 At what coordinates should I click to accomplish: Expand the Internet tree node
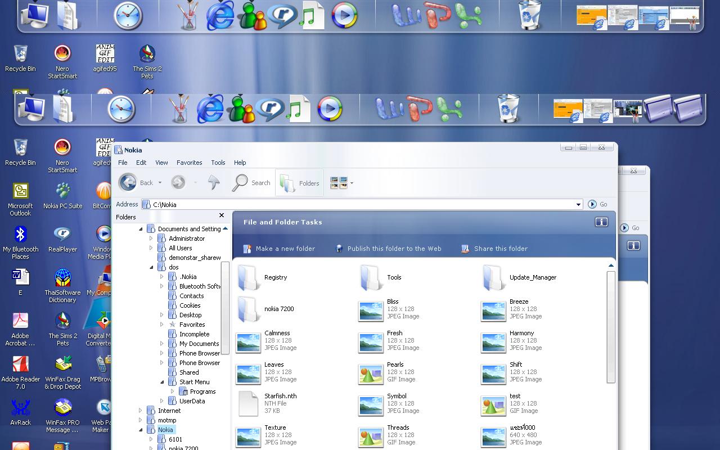coord(141,411)
